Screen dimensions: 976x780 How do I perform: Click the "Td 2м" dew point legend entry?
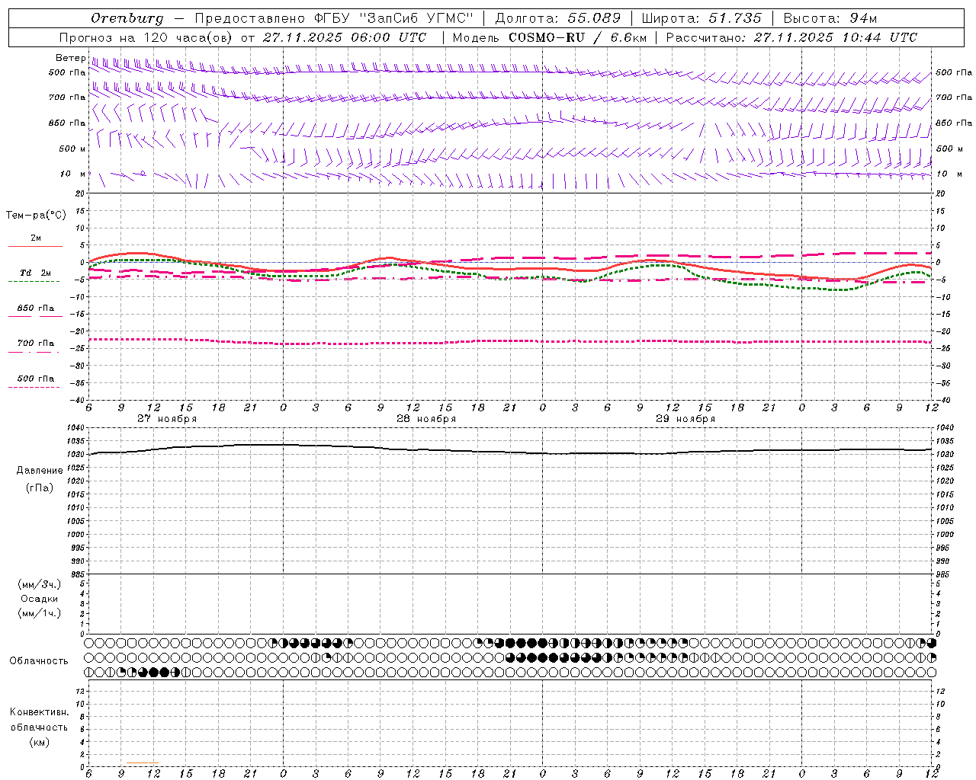(35, 273)
